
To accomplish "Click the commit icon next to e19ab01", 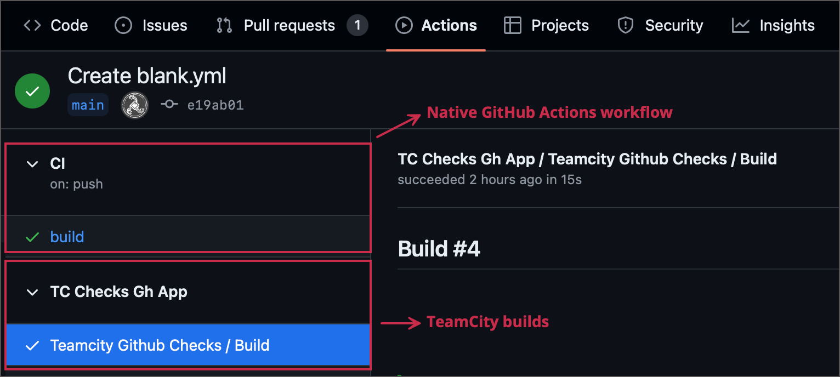I will 170,105.
